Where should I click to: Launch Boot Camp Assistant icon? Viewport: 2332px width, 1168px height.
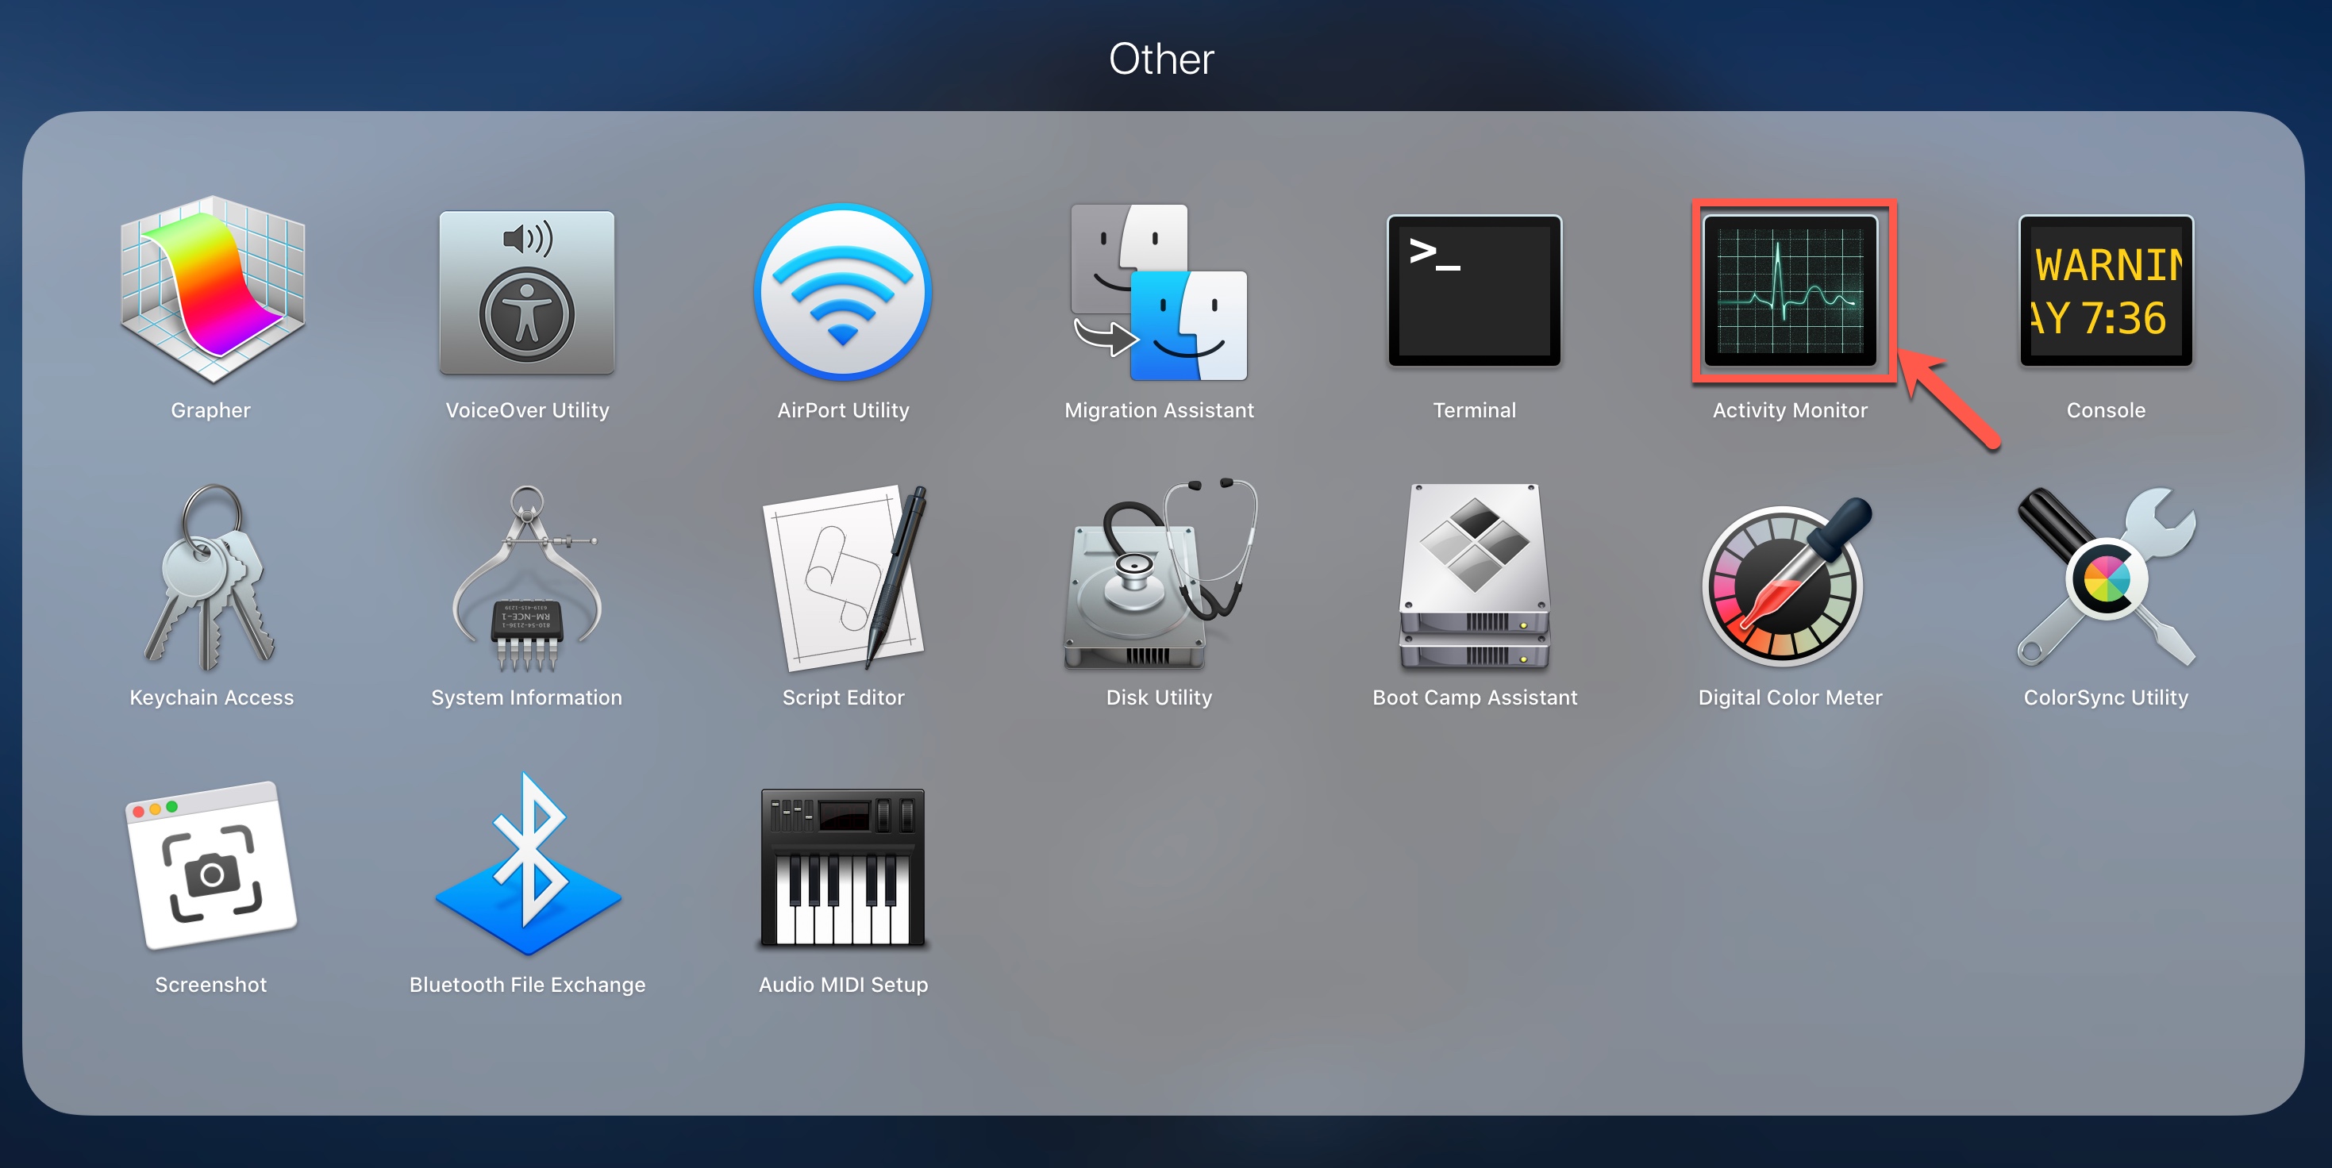(x=1475, y=576)
